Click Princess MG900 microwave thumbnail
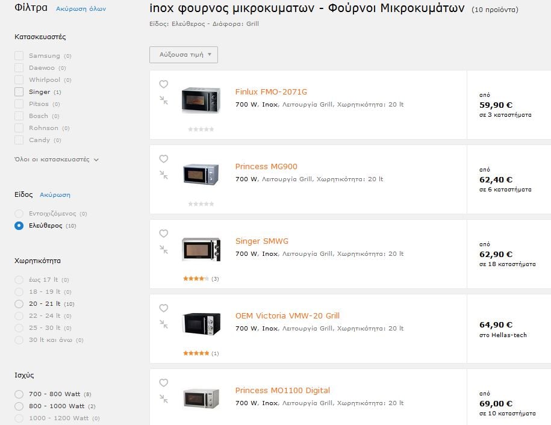This screenshot has height=425, width=551. pos(201,174)
